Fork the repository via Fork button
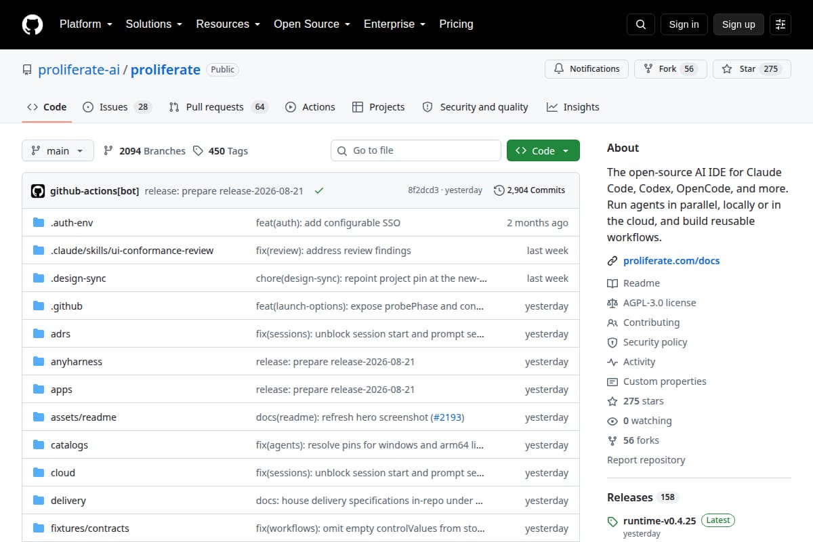This screenshot has height=542, width=813. [x=671, y=69]
